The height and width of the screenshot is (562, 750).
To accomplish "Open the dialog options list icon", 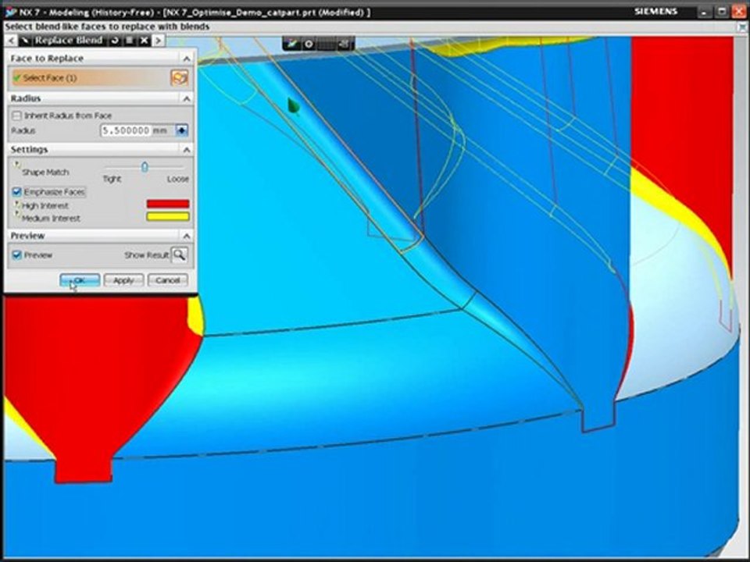I will [130, 41].
